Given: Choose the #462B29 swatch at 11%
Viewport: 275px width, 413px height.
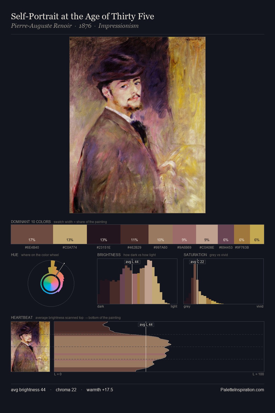Looking at the screenshot, I should click(x=134, y=234).
